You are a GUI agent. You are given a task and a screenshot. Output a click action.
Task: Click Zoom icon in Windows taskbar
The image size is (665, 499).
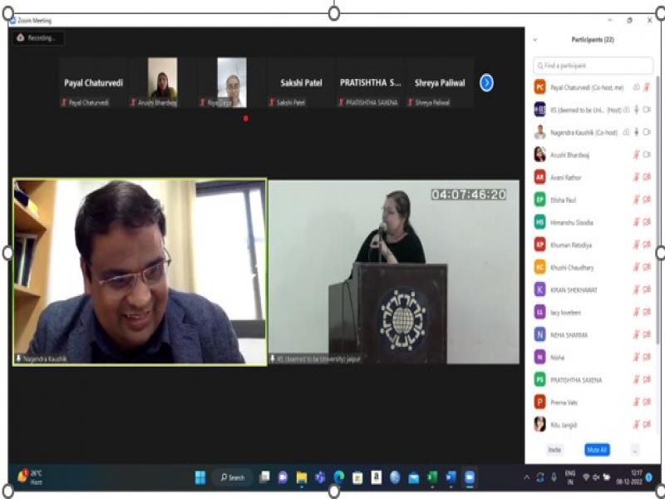tap(470, 477)
